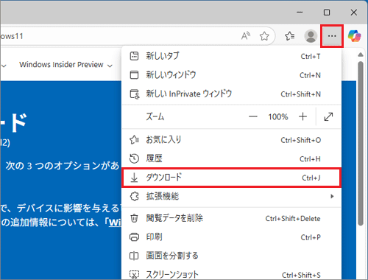Choose 印刷 menu entry

pyautogui.click(x=231, y=237)
